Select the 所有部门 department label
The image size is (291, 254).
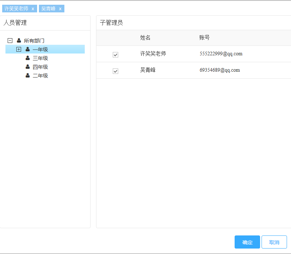(x=34, y=41)
